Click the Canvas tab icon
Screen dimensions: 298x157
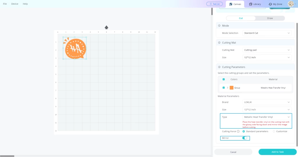coord(231,4)
